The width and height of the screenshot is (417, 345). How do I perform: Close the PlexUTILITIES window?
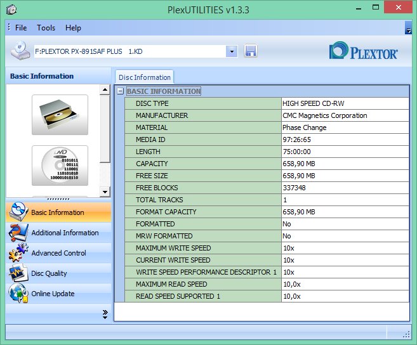398,8
